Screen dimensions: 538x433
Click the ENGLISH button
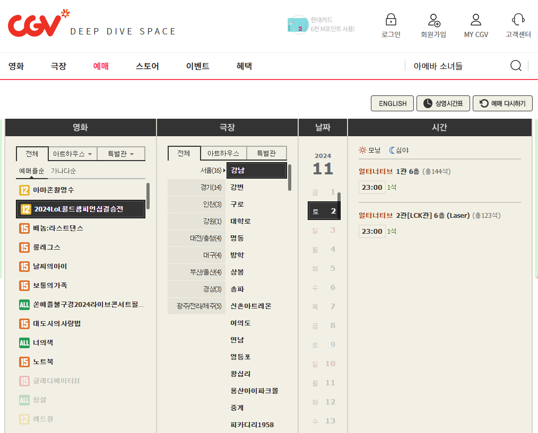(x=392, y=103)
